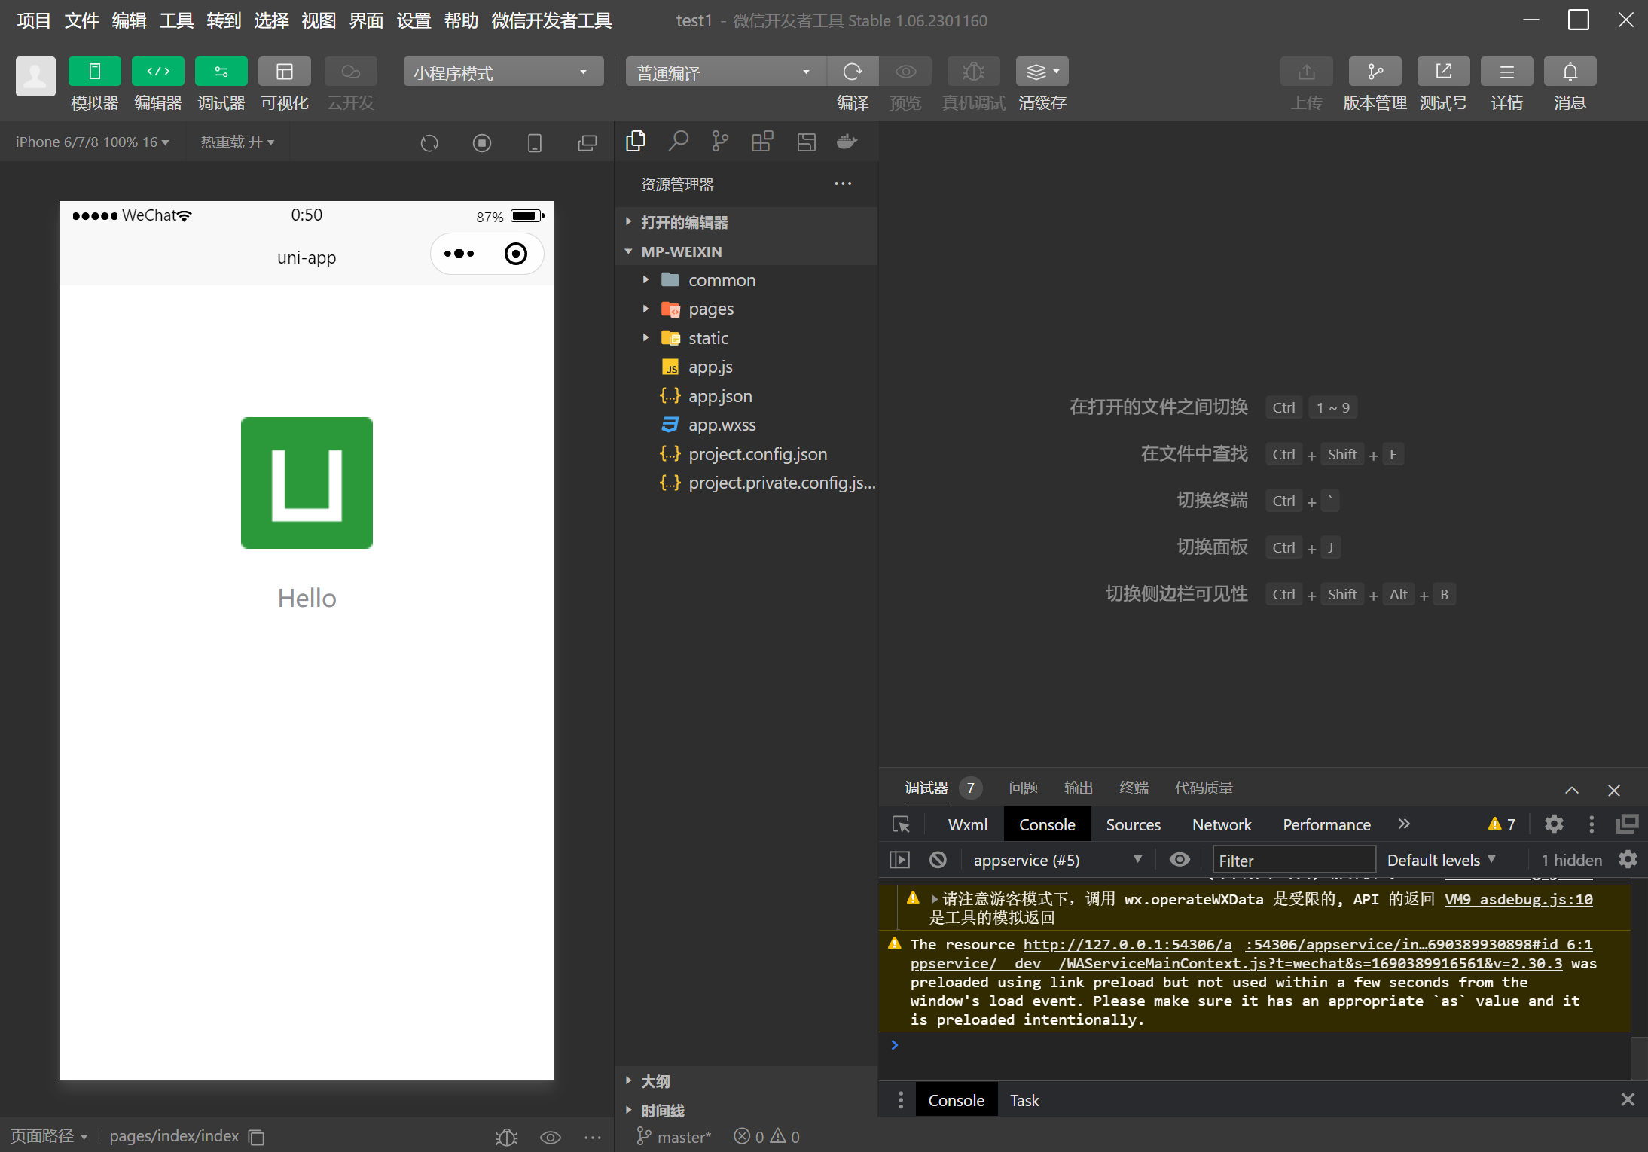This screenshot has height=1152, width=1648.
Task: Collapse the MP-WEIXIN project tree
Action: coord(746,251)
